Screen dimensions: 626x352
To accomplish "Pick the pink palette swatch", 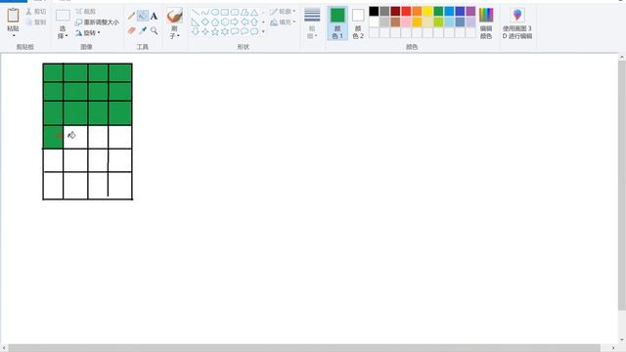I will [406, 22].
